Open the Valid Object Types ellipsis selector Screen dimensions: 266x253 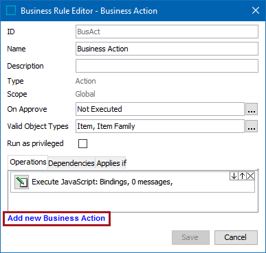point(252,126)
